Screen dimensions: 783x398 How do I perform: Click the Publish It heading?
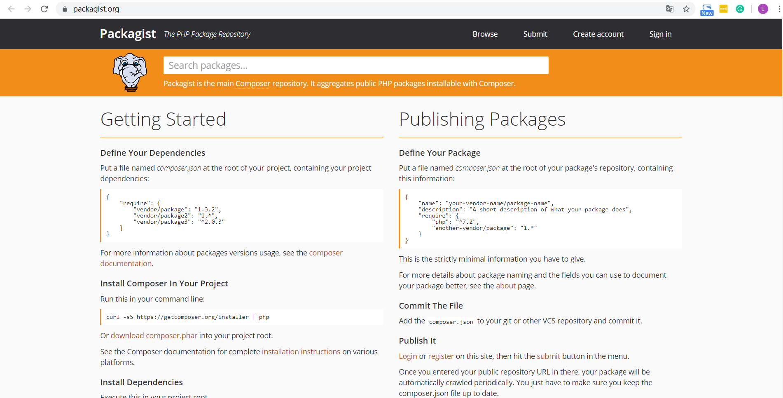[417, 341]
